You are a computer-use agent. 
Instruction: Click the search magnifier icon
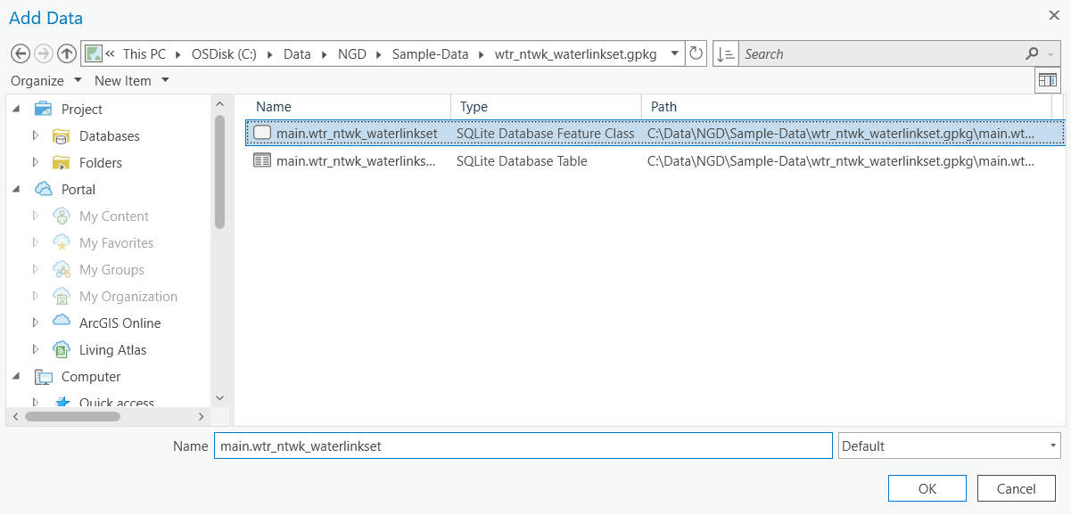1031,53
